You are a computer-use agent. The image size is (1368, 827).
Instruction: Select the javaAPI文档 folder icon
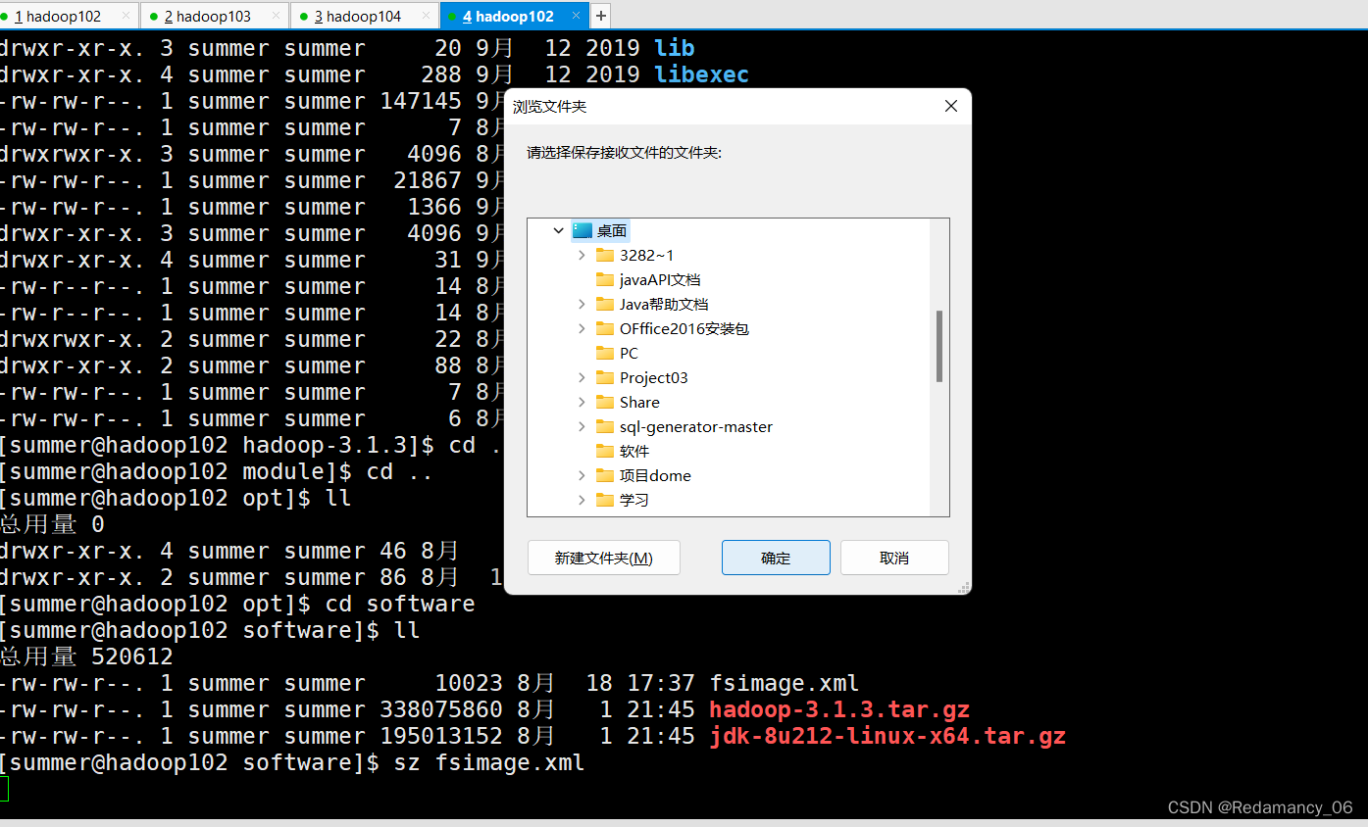coord(605,279)
